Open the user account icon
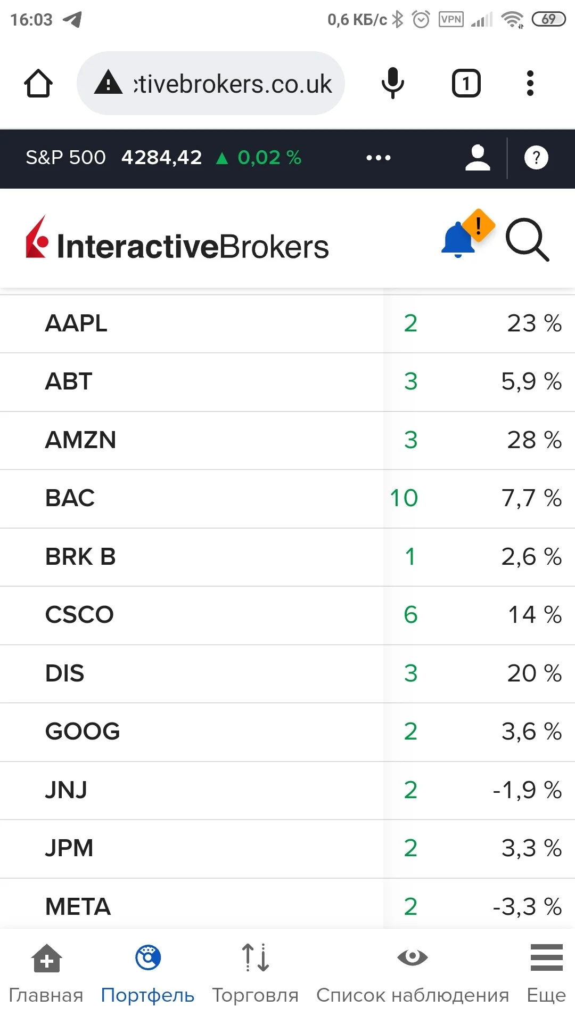This screenshot has width=575, height=1023. click(478, 158)
